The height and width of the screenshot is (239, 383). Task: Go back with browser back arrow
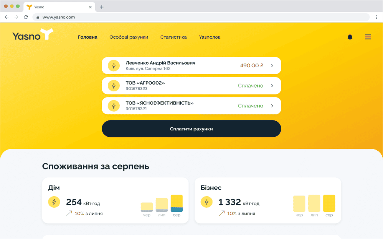pos(7,17)
